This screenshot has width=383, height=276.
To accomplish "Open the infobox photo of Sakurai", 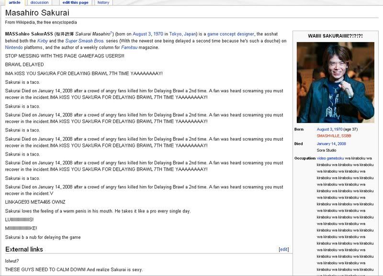I will point(336,82).
